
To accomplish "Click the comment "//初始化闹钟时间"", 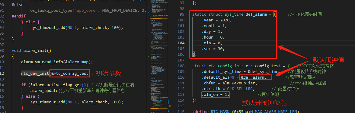I will click(x=305, y=14).
